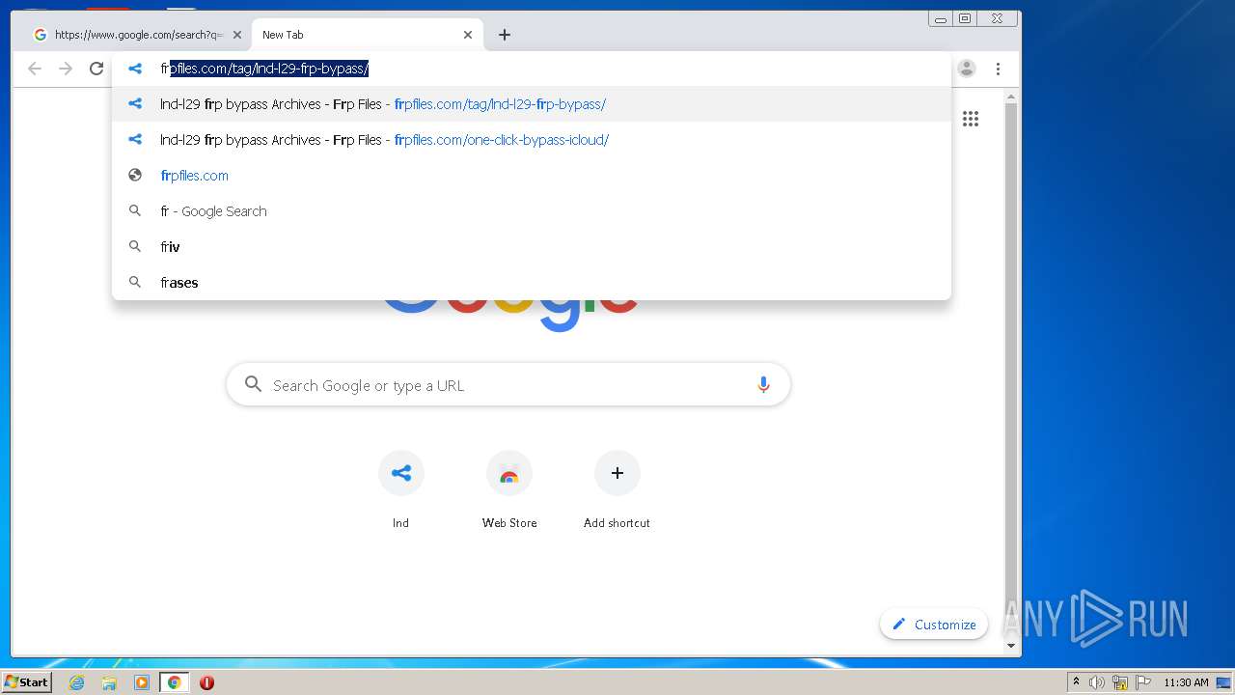This screenshot has height=695, width=1235.
Task: Launch Internet Explorer from taskbar
Action: (76, 682)
